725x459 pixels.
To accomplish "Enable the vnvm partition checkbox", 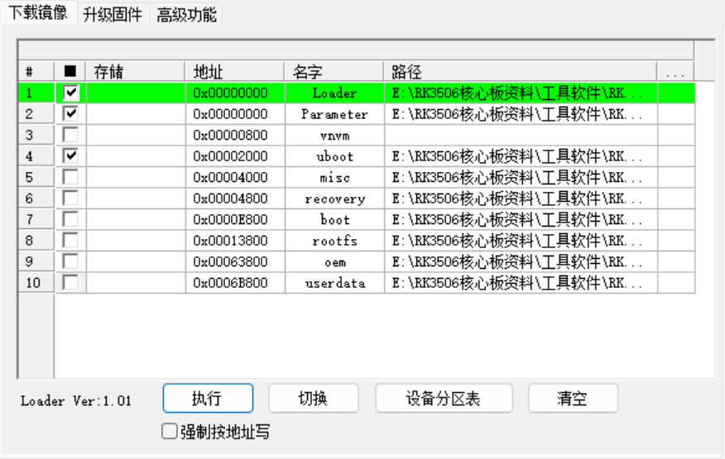I will 71,135.
